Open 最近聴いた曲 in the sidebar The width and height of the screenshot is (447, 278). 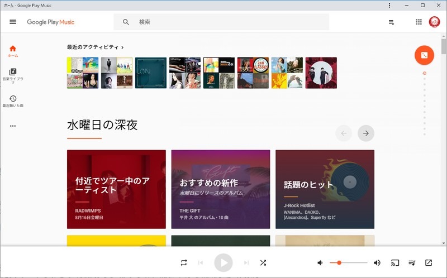coord(13,101)
